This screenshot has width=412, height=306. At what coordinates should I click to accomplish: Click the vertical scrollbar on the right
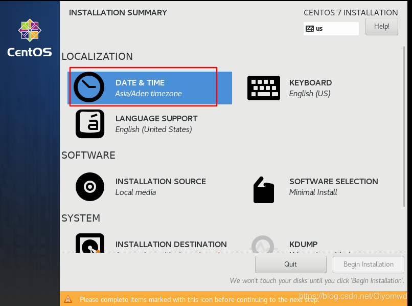coord(404,126)
